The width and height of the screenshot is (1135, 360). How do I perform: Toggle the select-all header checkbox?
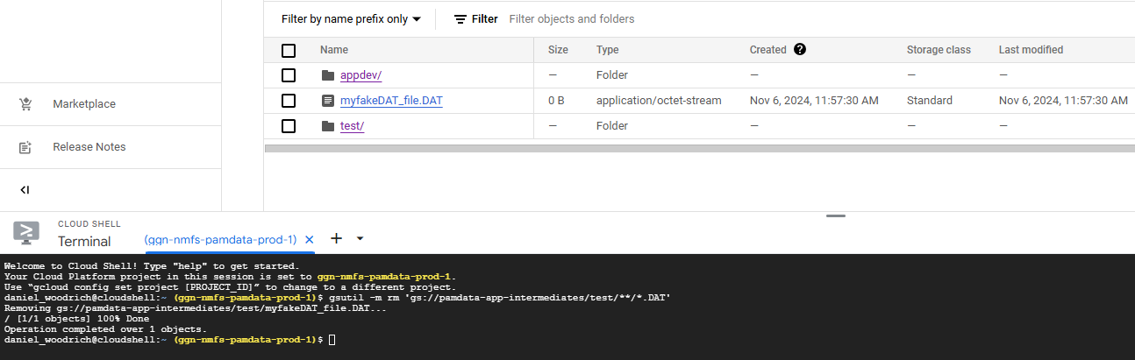pos(289,51)
